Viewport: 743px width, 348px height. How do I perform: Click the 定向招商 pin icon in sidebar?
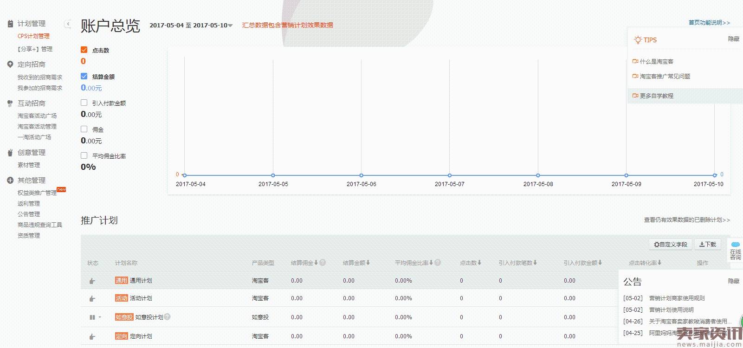10,64
